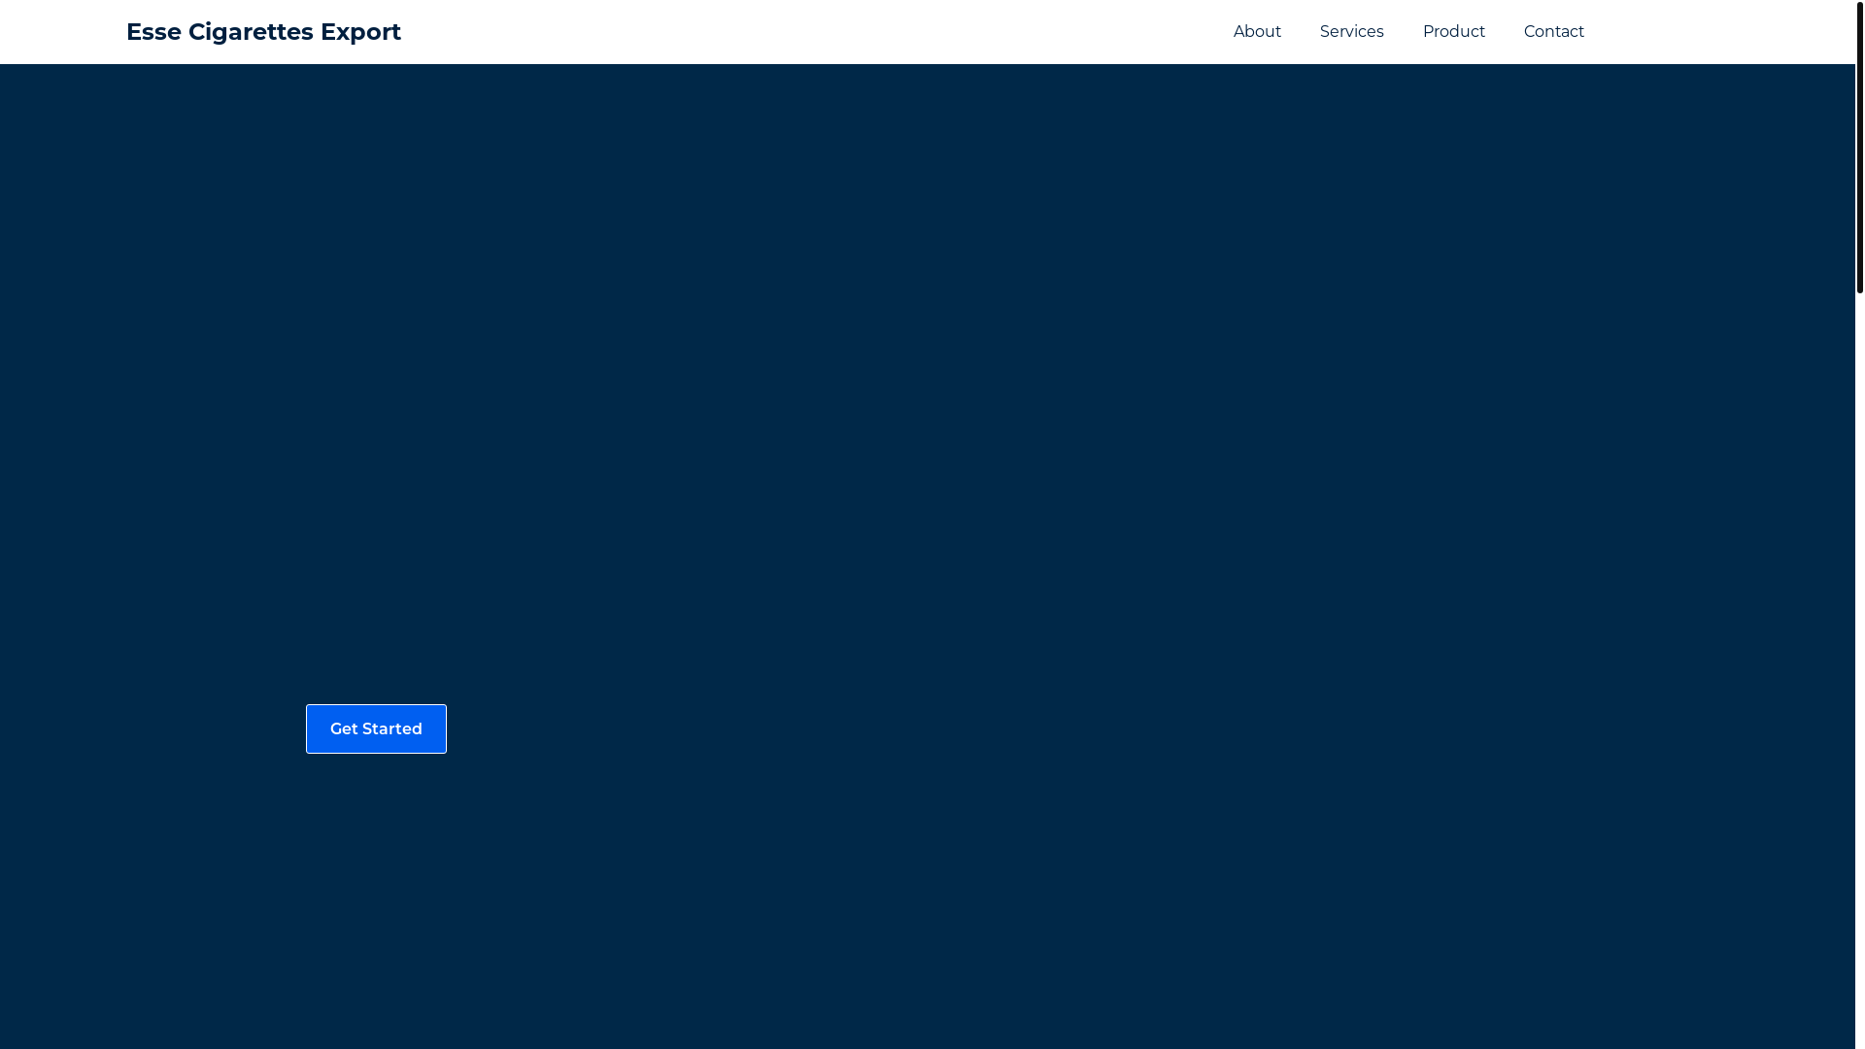The width and height of the screenshot is (1865, 1049).
Task: Click the Esse Cigarettes Export site title
Action: 263,32
